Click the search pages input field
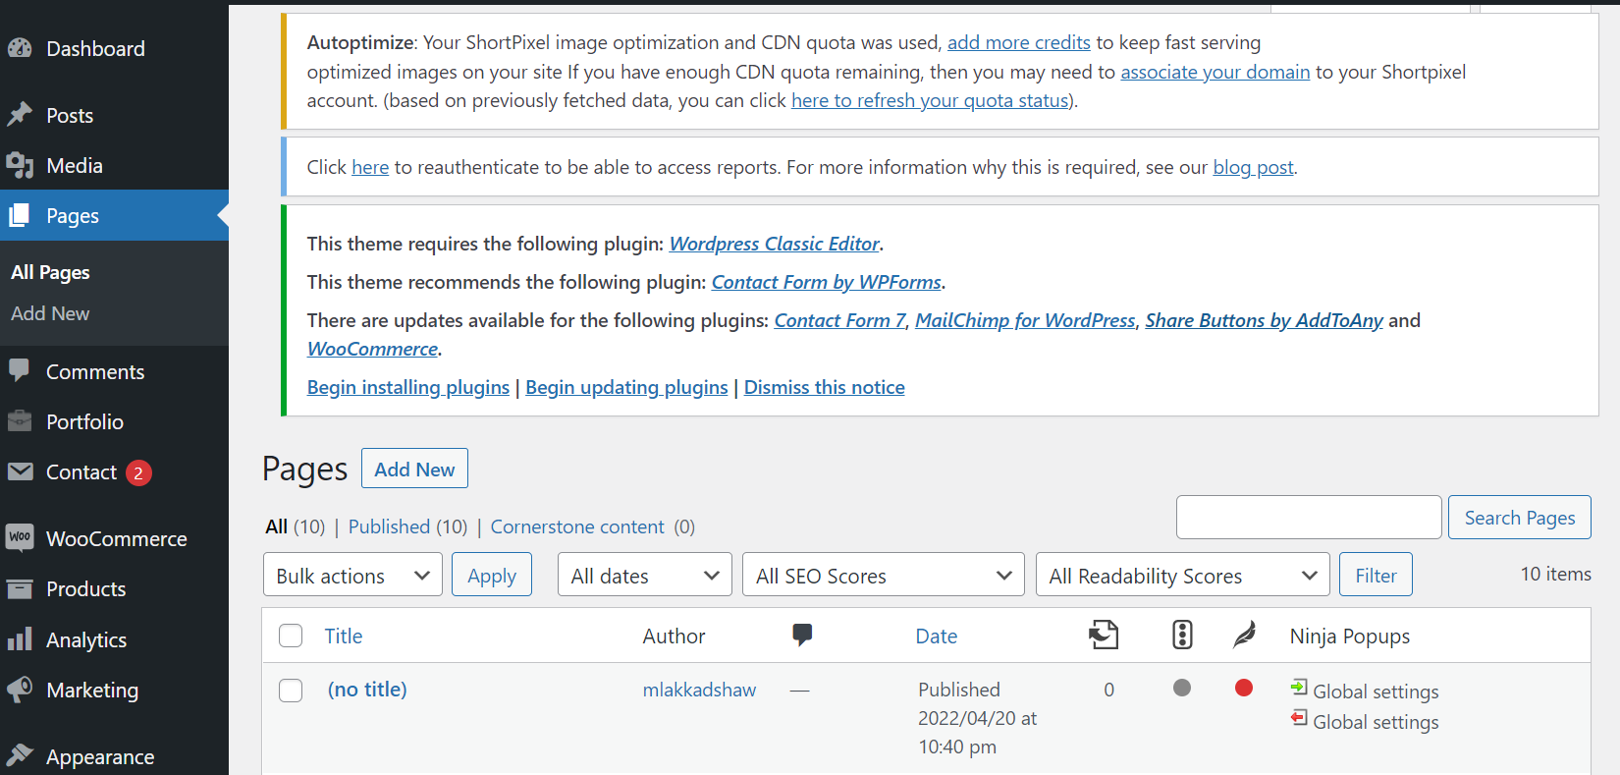The width and height of the screenshot is (1620, 775). tap(1309, 518)
